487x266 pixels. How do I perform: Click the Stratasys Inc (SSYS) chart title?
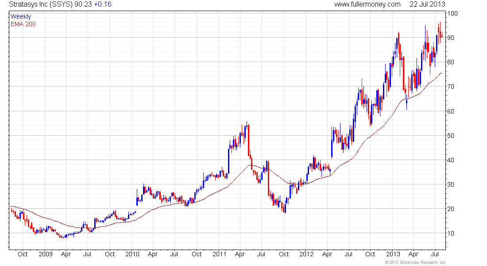[x=41, y=4]
